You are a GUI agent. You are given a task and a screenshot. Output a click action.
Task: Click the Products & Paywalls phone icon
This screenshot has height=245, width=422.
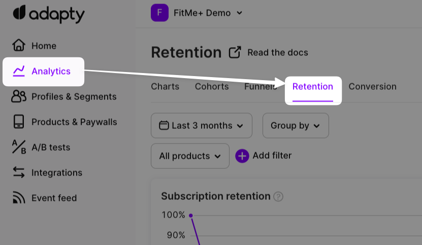19,122
